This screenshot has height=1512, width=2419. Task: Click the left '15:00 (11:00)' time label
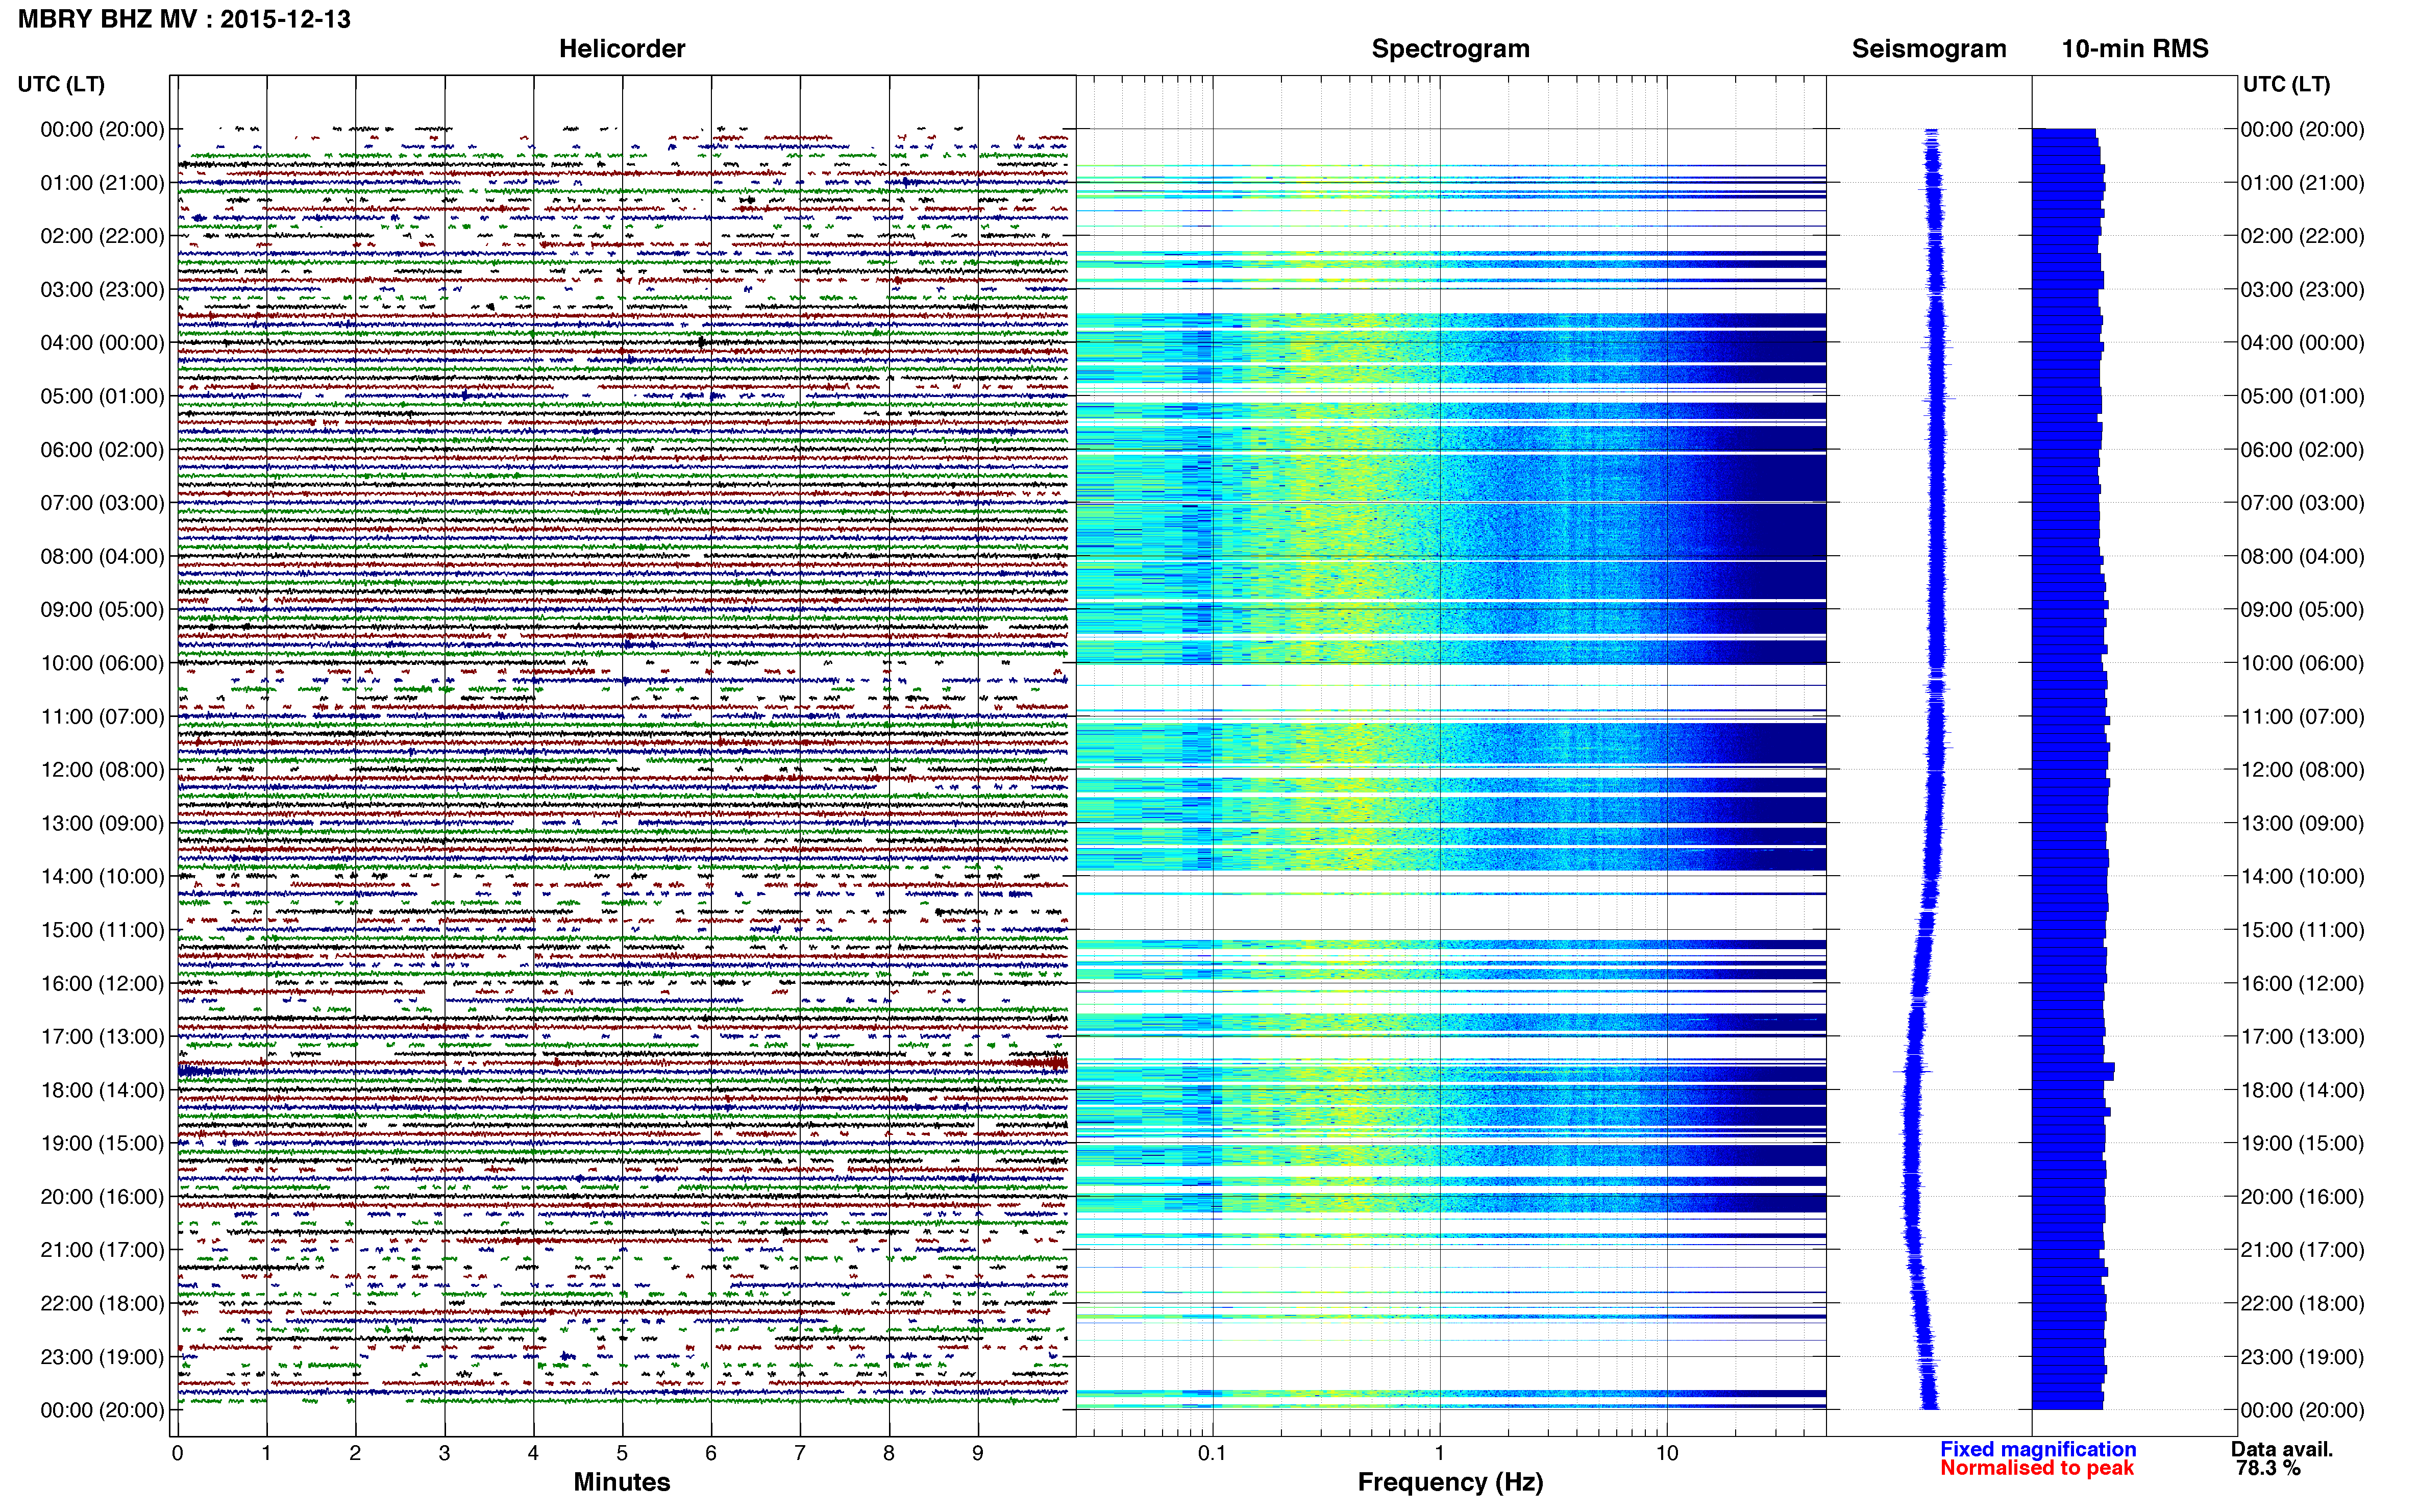(x=102, y=930)
